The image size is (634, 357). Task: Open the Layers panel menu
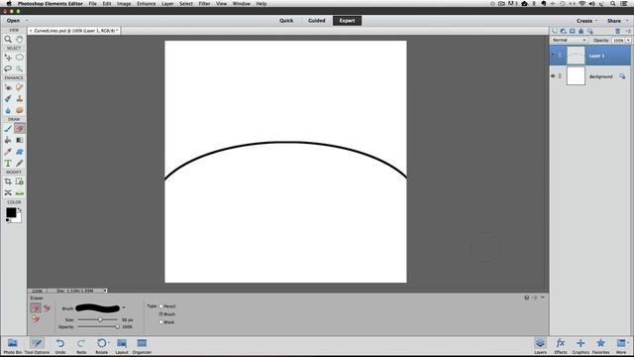click(x=628, y=31)
